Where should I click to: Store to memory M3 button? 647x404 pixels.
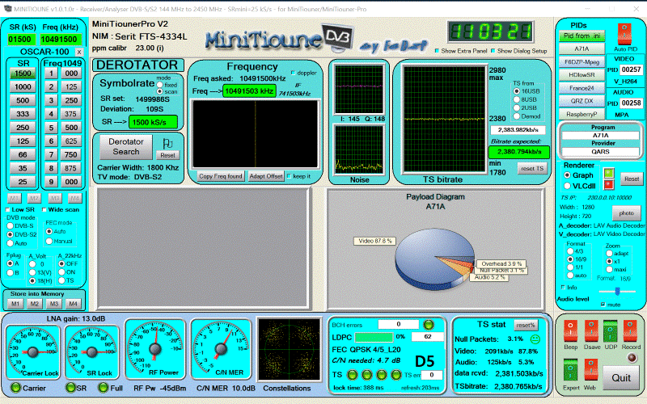(53, 304)
